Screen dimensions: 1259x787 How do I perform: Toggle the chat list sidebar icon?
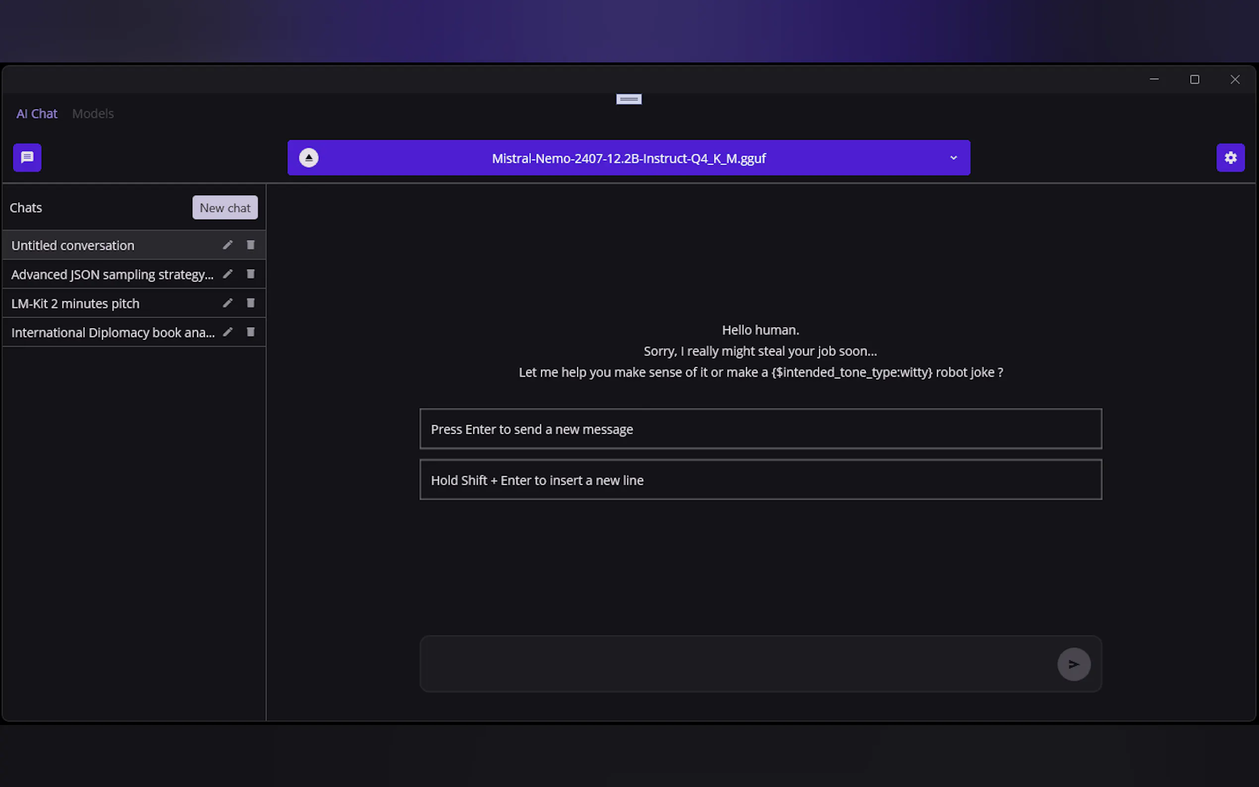coord(27,157)
